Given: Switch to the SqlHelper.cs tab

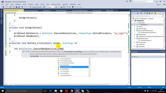Looking at the screenshot, I should point(47,11).
